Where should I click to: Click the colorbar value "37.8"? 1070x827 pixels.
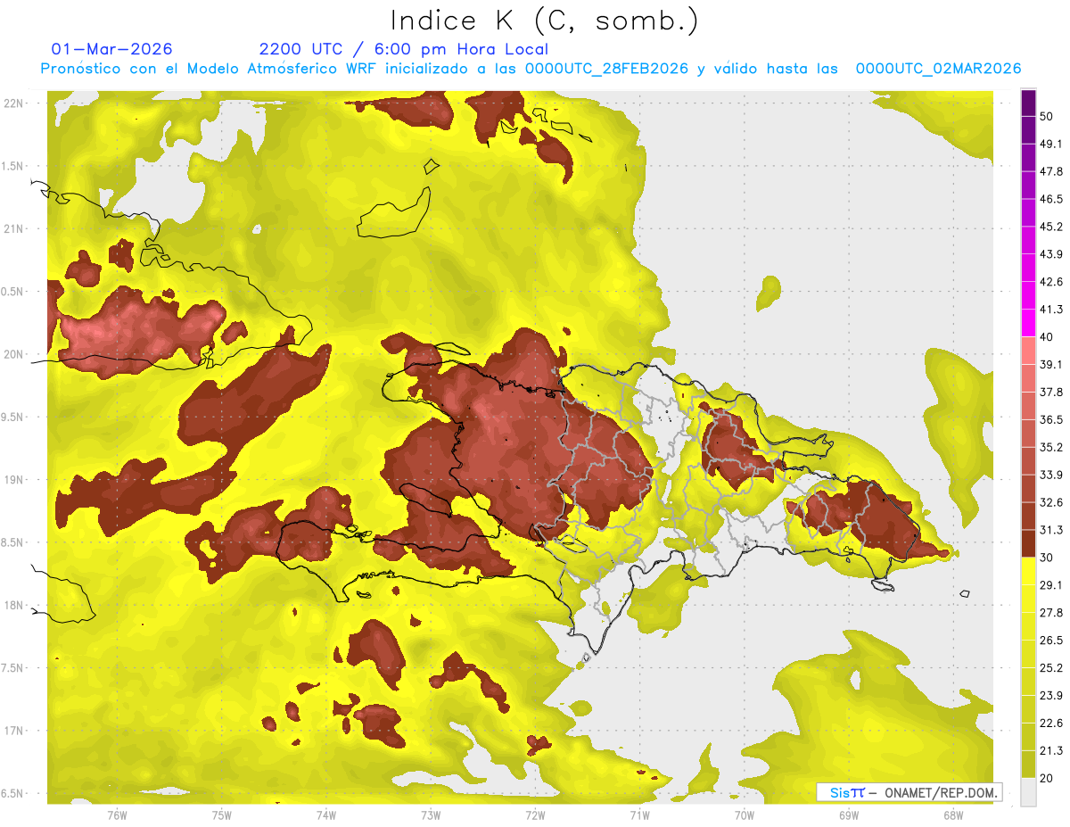point(1051,393)
